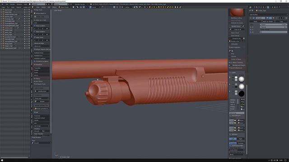Toggle the modifier's viewport display icon
Viewport: 289px width, 162px height.
coord(270,18)
